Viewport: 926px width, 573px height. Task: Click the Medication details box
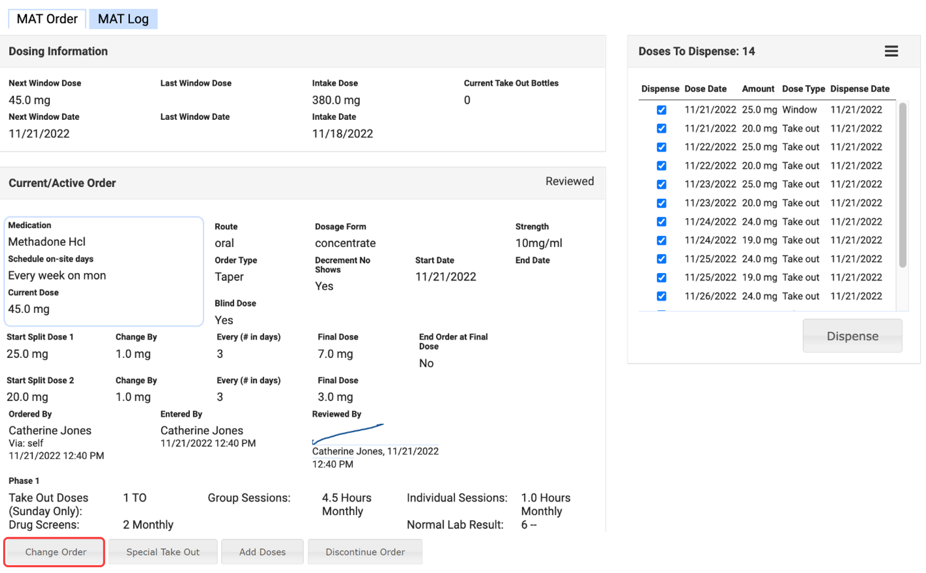coord(104,271)
